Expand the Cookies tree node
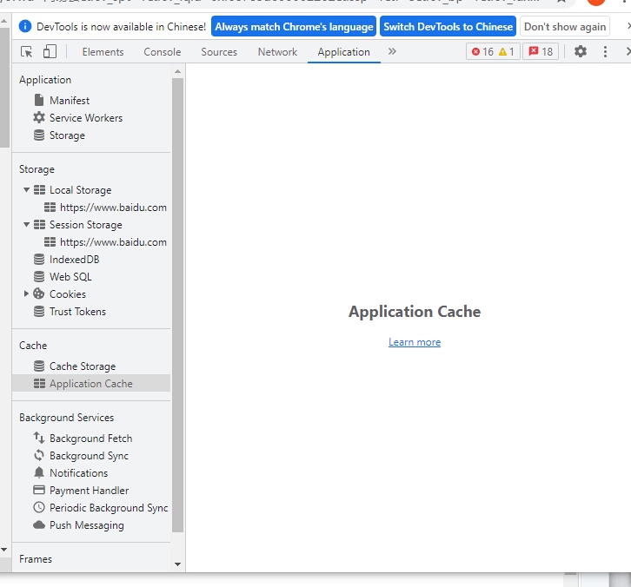631x587 pixels. [26, 293]
